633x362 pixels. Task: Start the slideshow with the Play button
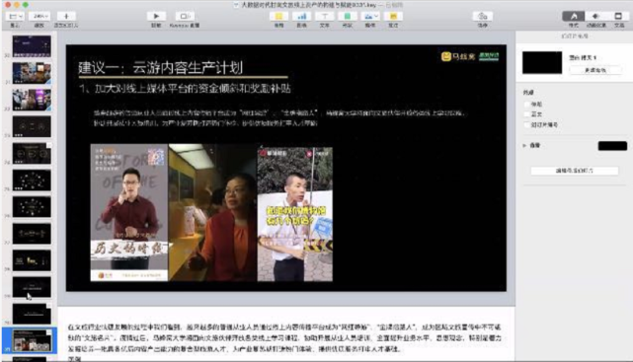[156, 16]
